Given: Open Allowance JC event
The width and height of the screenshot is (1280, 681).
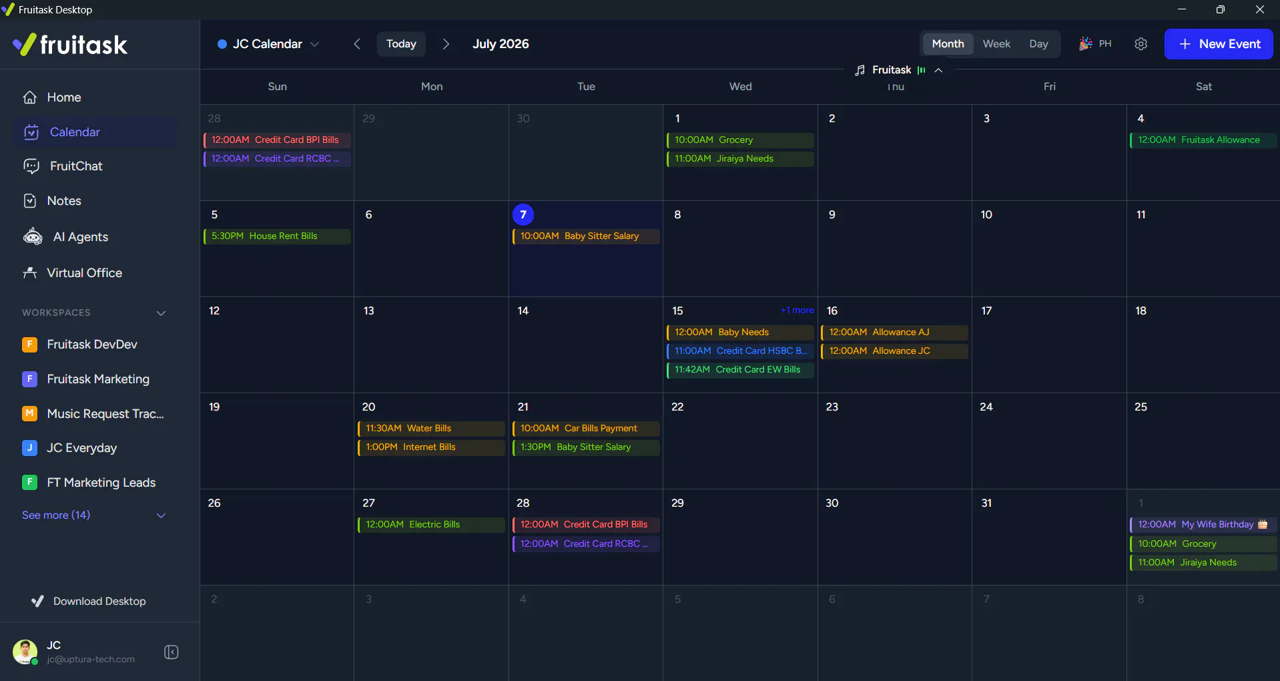Looking at the screenshot, I should tap(894, 351).
